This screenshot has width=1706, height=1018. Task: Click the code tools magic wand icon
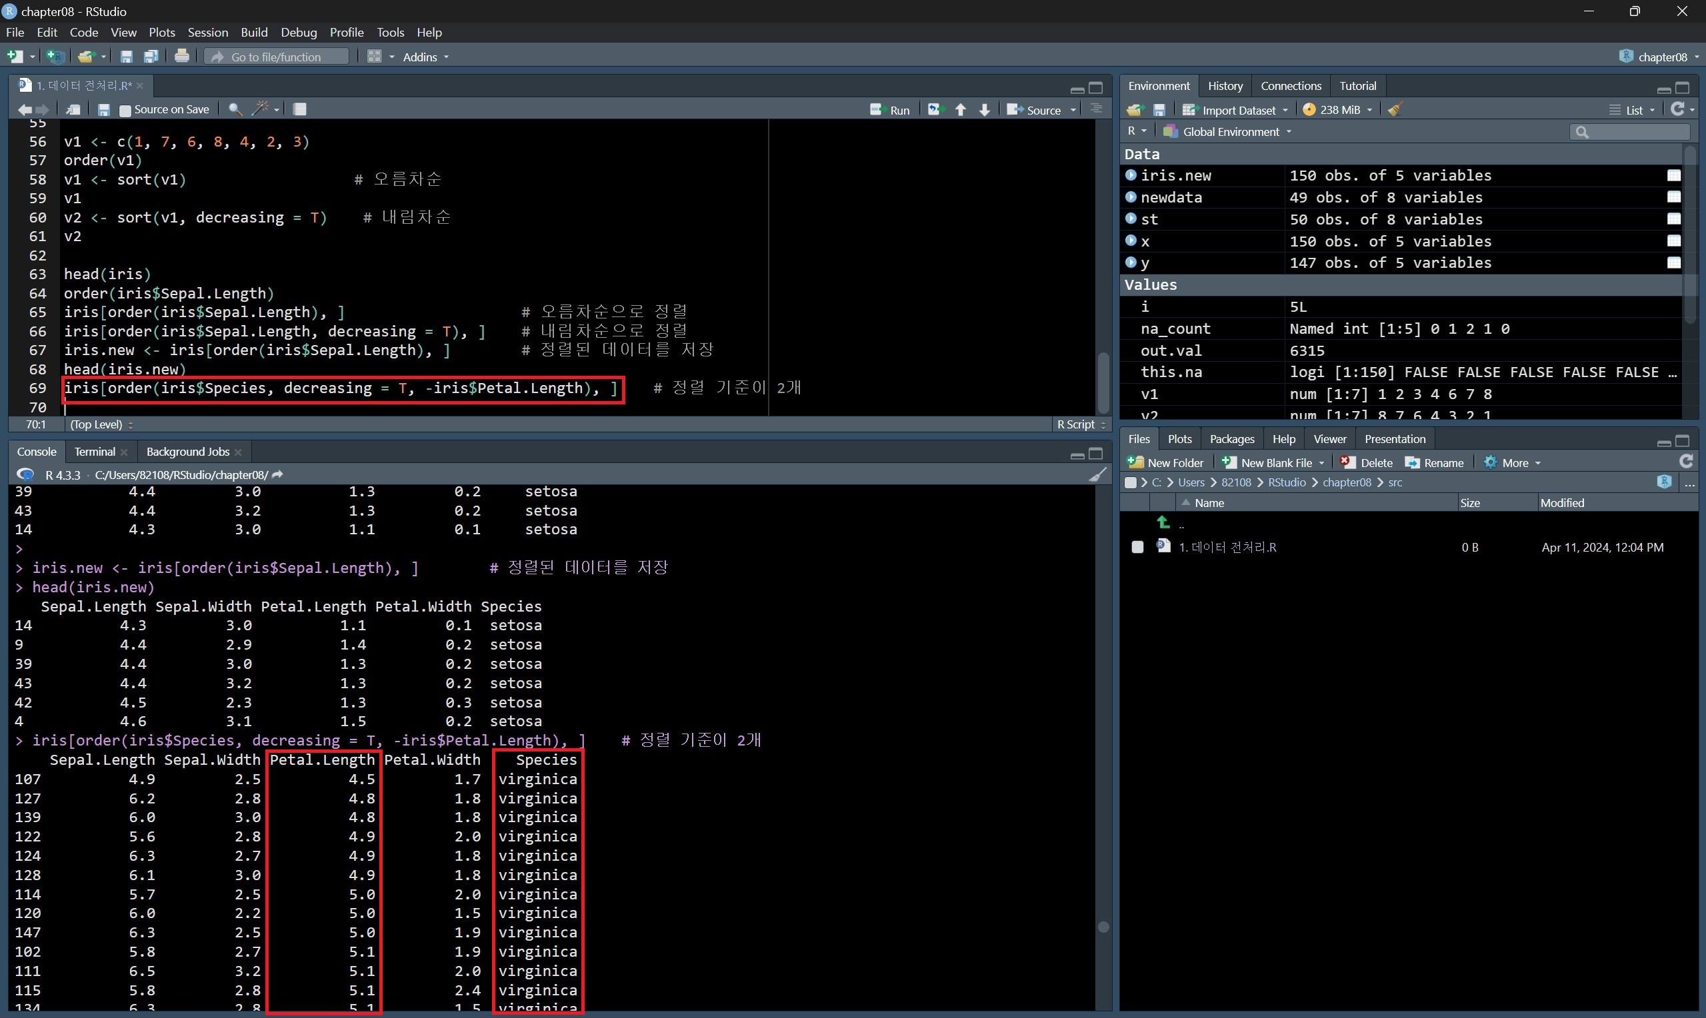pyautogui.click(x=261, y=109)
